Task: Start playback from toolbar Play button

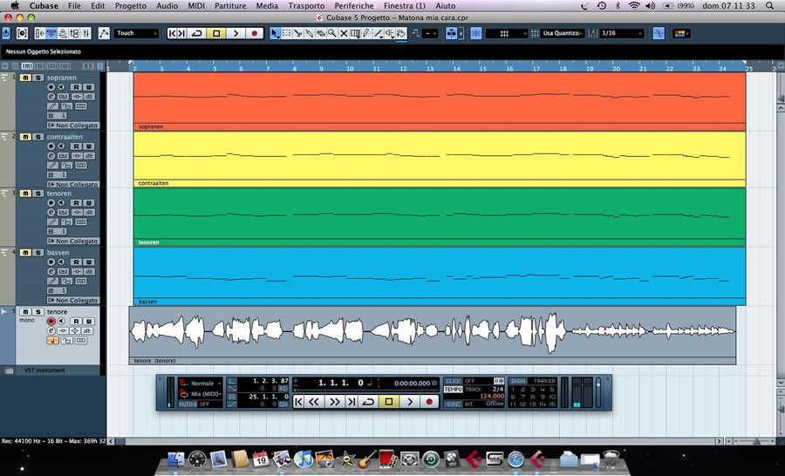Action: pyautogui.click(x=235, y=33)
